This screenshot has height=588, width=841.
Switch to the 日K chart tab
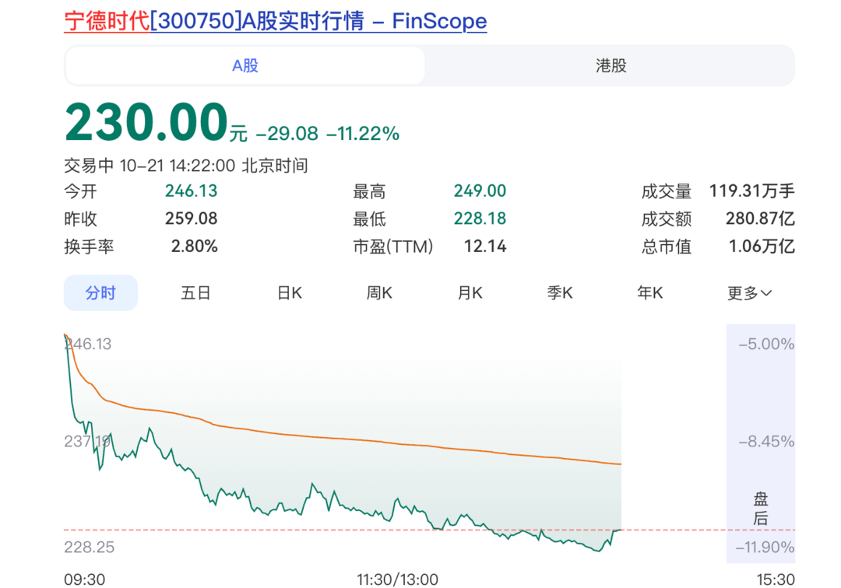click(290, 293)
